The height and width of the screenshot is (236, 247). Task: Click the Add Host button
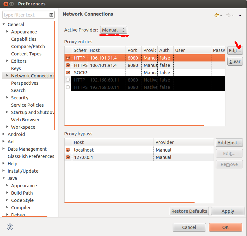tap(229, 143)
